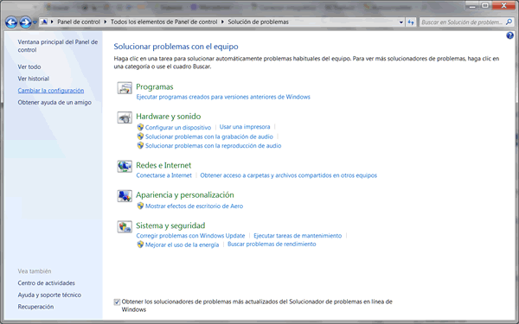Open Apariencia y personalización heading
This screenshot has height=324, width=519.
click(185, 195)
